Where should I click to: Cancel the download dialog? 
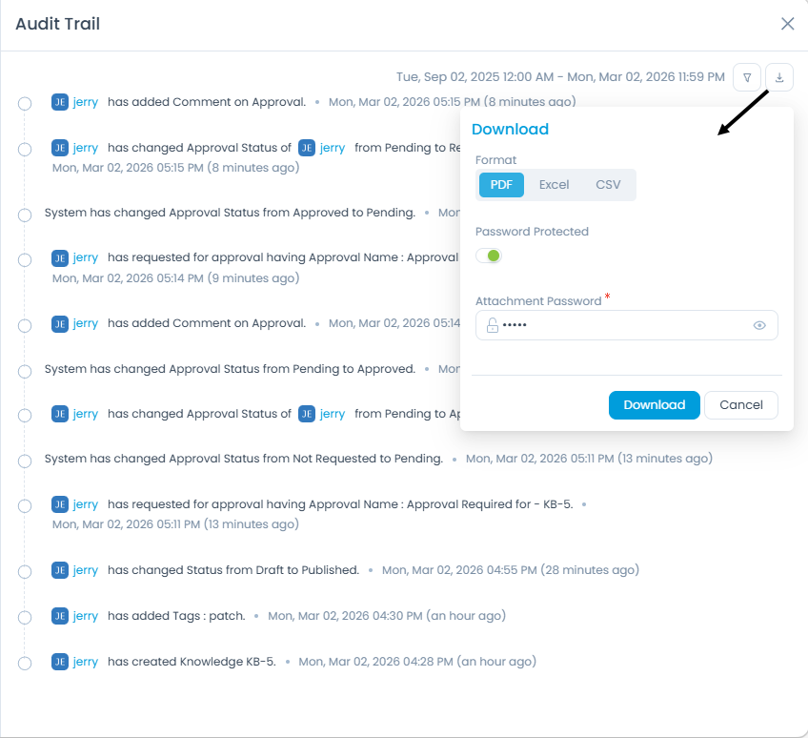(741, 404)
